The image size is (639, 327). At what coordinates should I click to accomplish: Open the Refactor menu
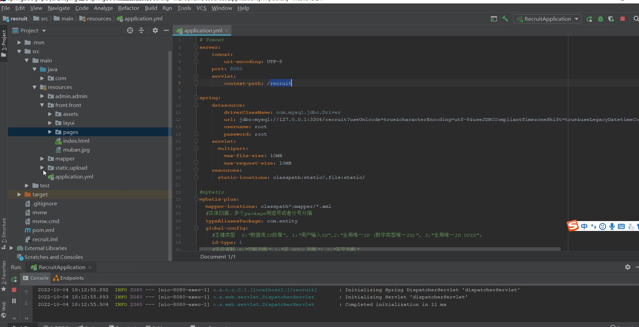[128, 8]
